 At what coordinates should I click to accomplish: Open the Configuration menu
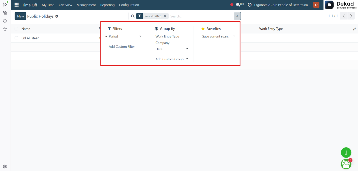129,5
